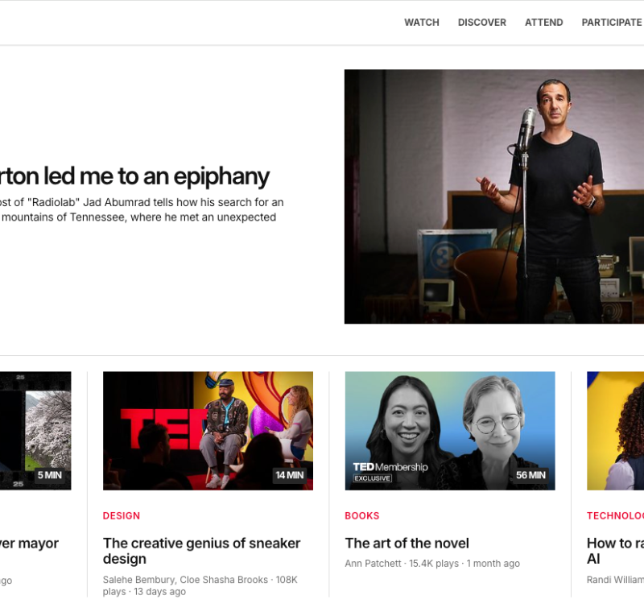
Task: Open the yellow-background AI talk thumbnail
Action: click(615, 431)
